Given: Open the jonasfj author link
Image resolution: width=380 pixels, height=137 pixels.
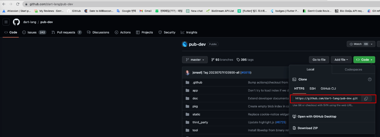Looking at the screenshot, I should tap(197, 73).
